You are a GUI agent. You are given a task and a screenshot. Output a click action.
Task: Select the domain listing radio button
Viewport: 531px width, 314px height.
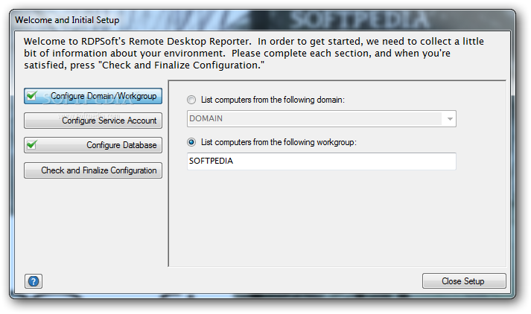191,100
